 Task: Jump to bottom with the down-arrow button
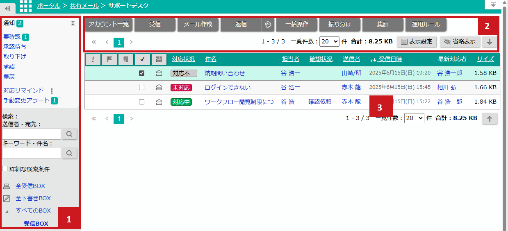tap(490, 42)
